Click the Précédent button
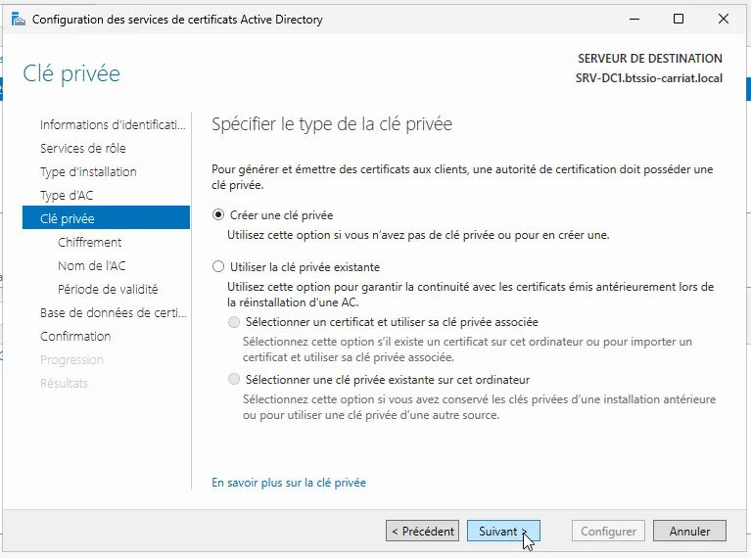The height and width of the screenshot is (558, 751). click(422, 532)
